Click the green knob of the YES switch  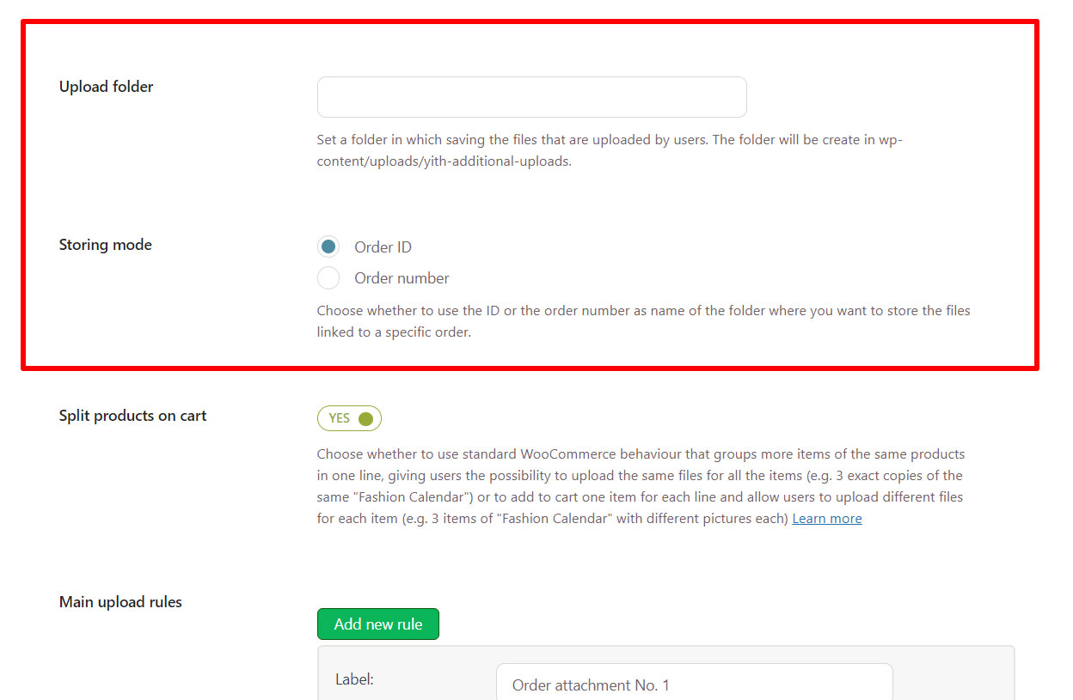[365, 418]
